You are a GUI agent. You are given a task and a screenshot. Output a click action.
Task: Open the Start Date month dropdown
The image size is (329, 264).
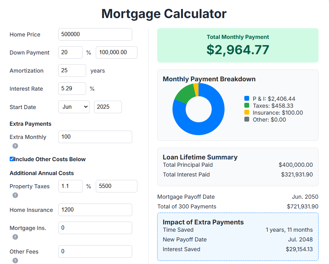click(x=74, y=107)
